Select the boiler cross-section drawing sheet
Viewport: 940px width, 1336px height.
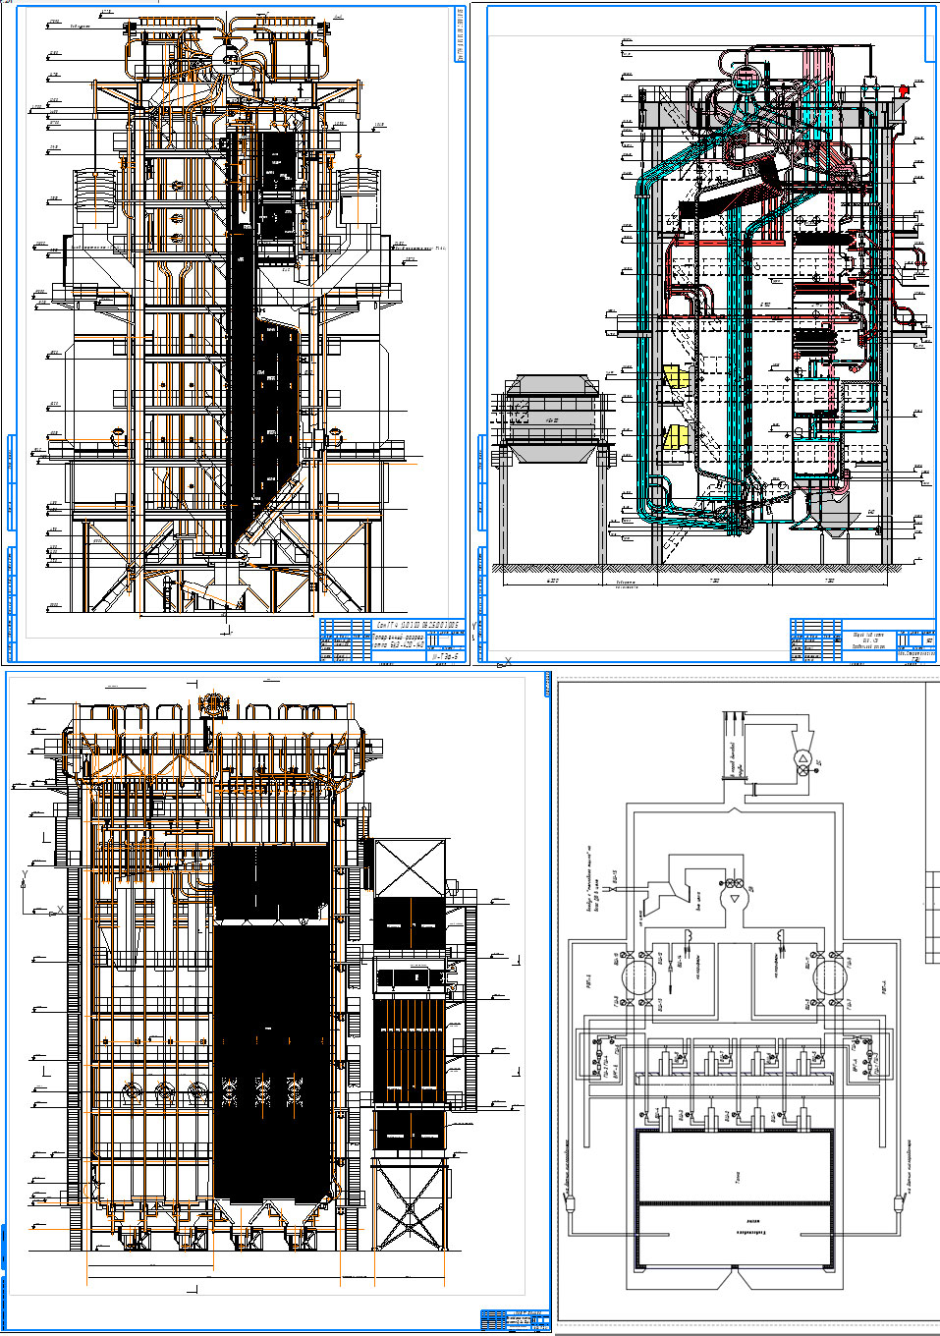click(237, 335)
